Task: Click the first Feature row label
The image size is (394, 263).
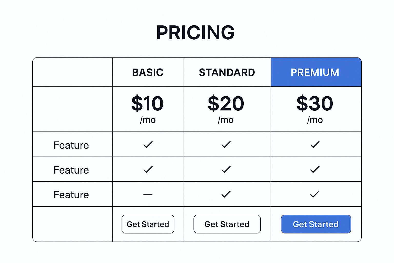Action: (71, 145)
